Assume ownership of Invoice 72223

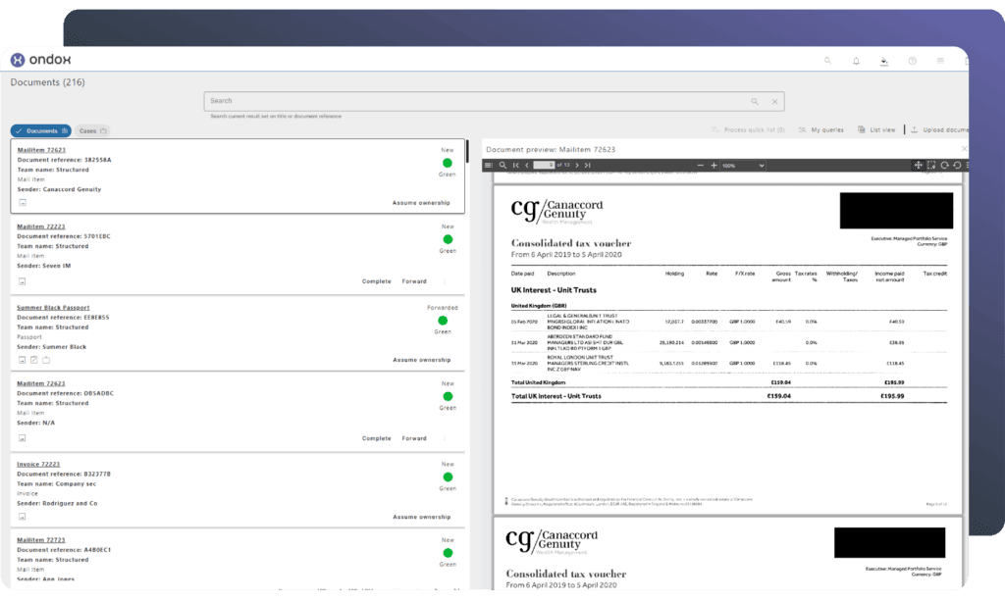point(422,517)
